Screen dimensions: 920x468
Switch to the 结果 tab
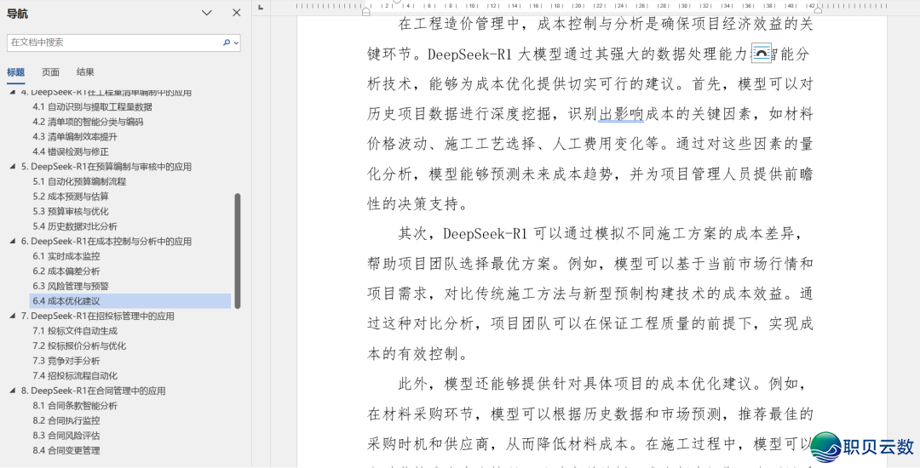coord(85,72)
